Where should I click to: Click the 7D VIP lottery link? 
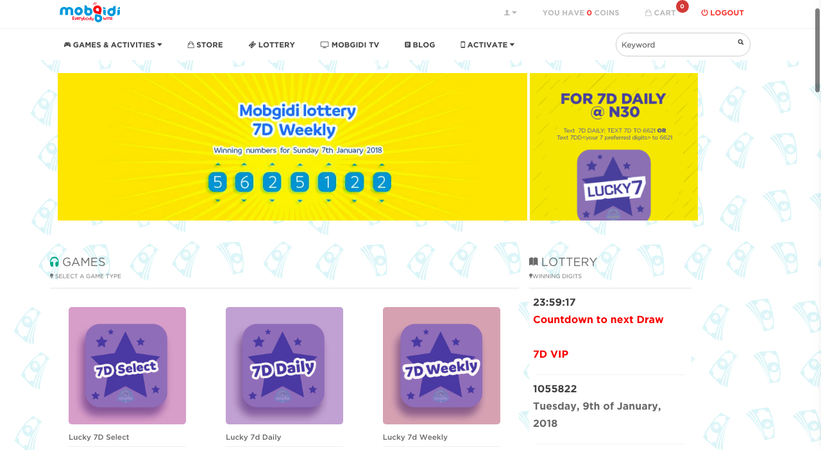pyautogui.click(x=550, y=354)
